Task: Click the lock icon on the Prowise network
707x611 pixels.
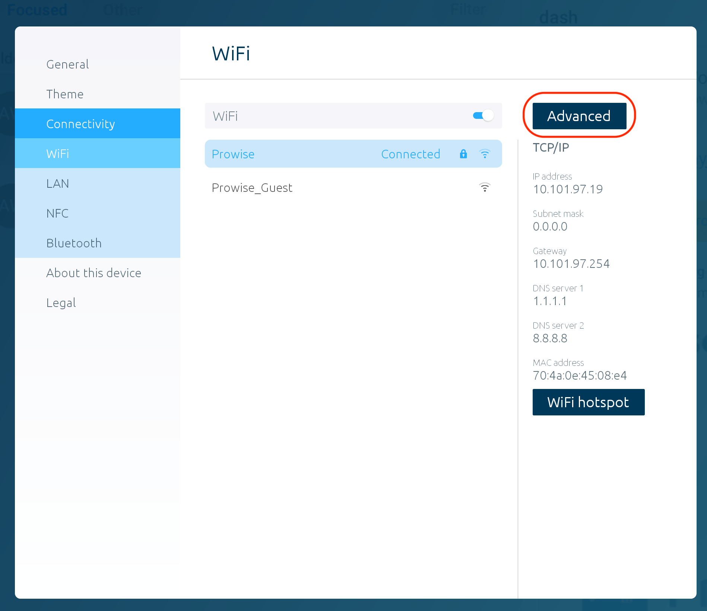Action: click(463, 154)
